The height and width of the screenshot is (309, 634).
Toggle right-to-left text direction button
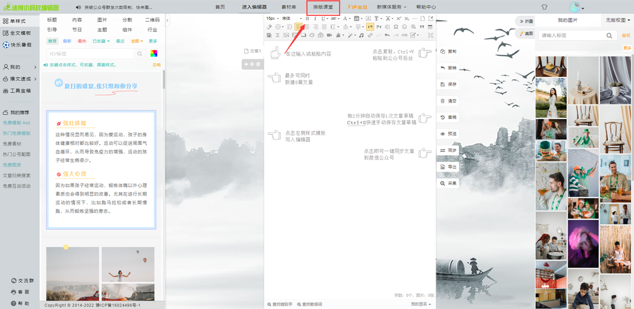(379, 26)
